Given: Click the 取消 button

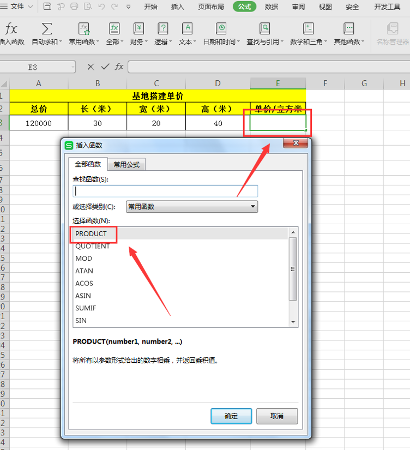Looking at the screenshot, I should point(277,416).
